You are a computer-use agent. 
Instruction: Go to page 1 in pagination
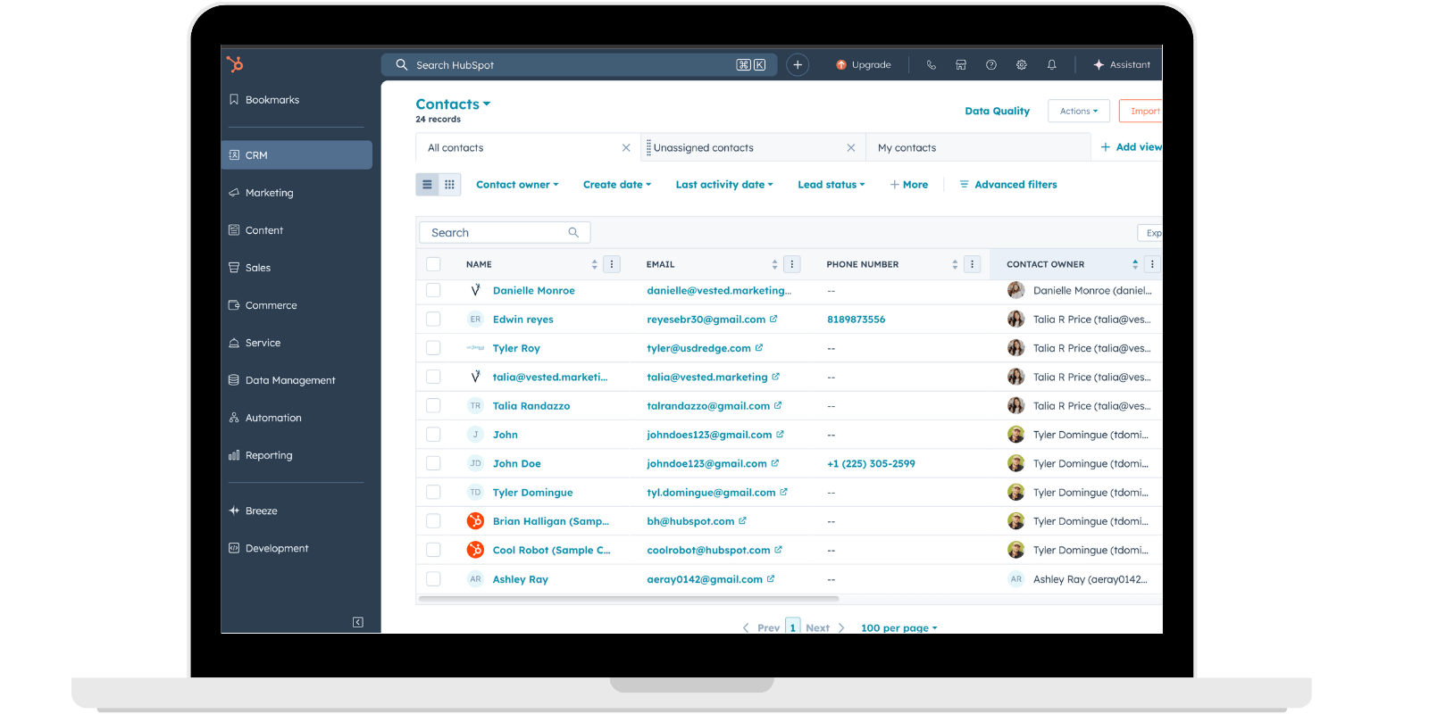pos(792,627)
